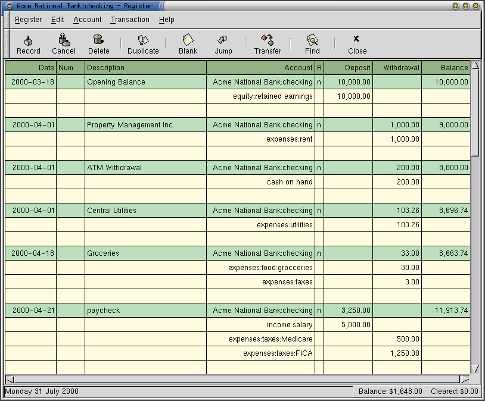Duplicate the current transaction from the toolbar
Screen dimensions: 485x401
coord(143,45)
